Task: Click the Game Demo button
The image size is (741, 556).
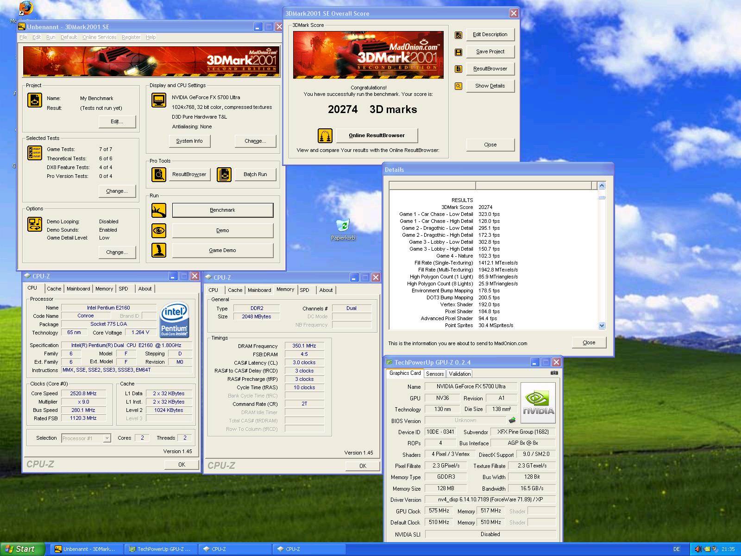Action: (222, 250)
